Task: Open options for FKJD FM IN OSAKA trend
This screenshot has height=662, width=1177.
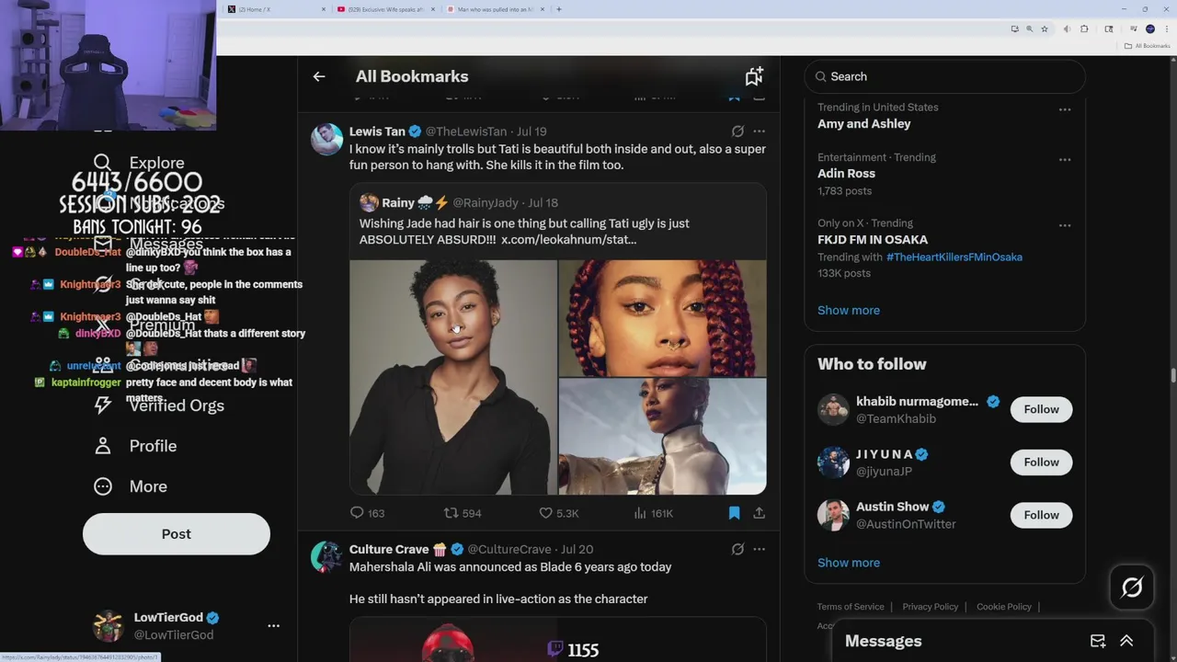Action: click(1065, 225)
